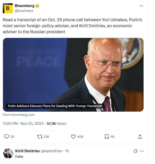Click Kirill Dmitriev's reply avatar

pos(8,154)
